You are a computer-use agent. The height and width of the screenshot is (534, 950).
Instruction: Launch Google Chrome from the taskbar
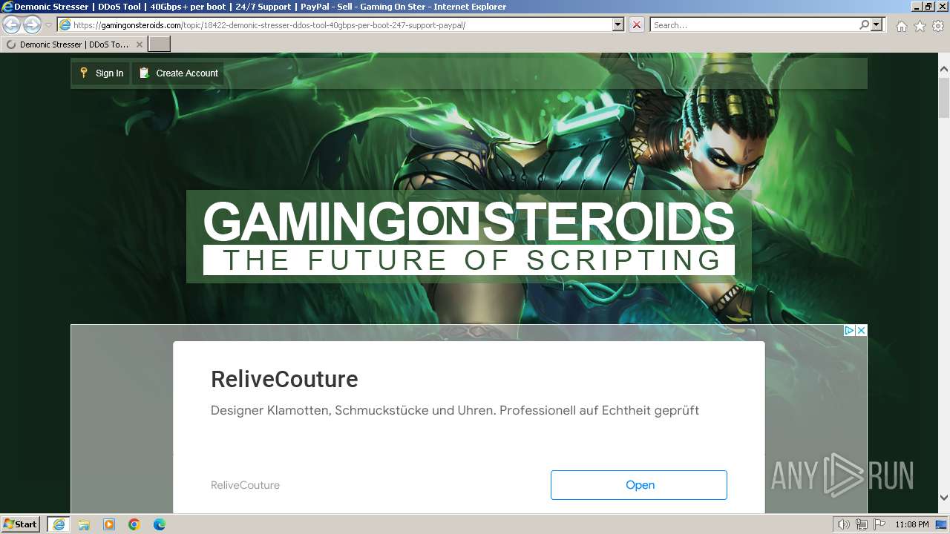coord(134,524)
